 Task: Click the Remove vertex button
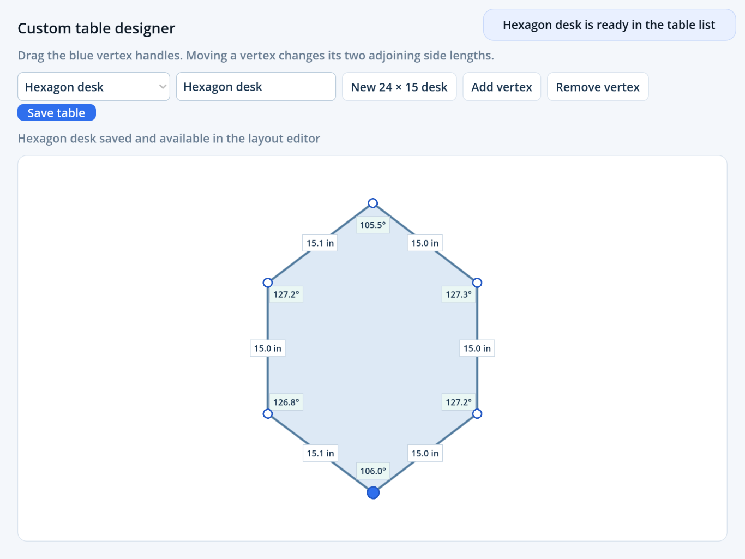tap(598, 87)
